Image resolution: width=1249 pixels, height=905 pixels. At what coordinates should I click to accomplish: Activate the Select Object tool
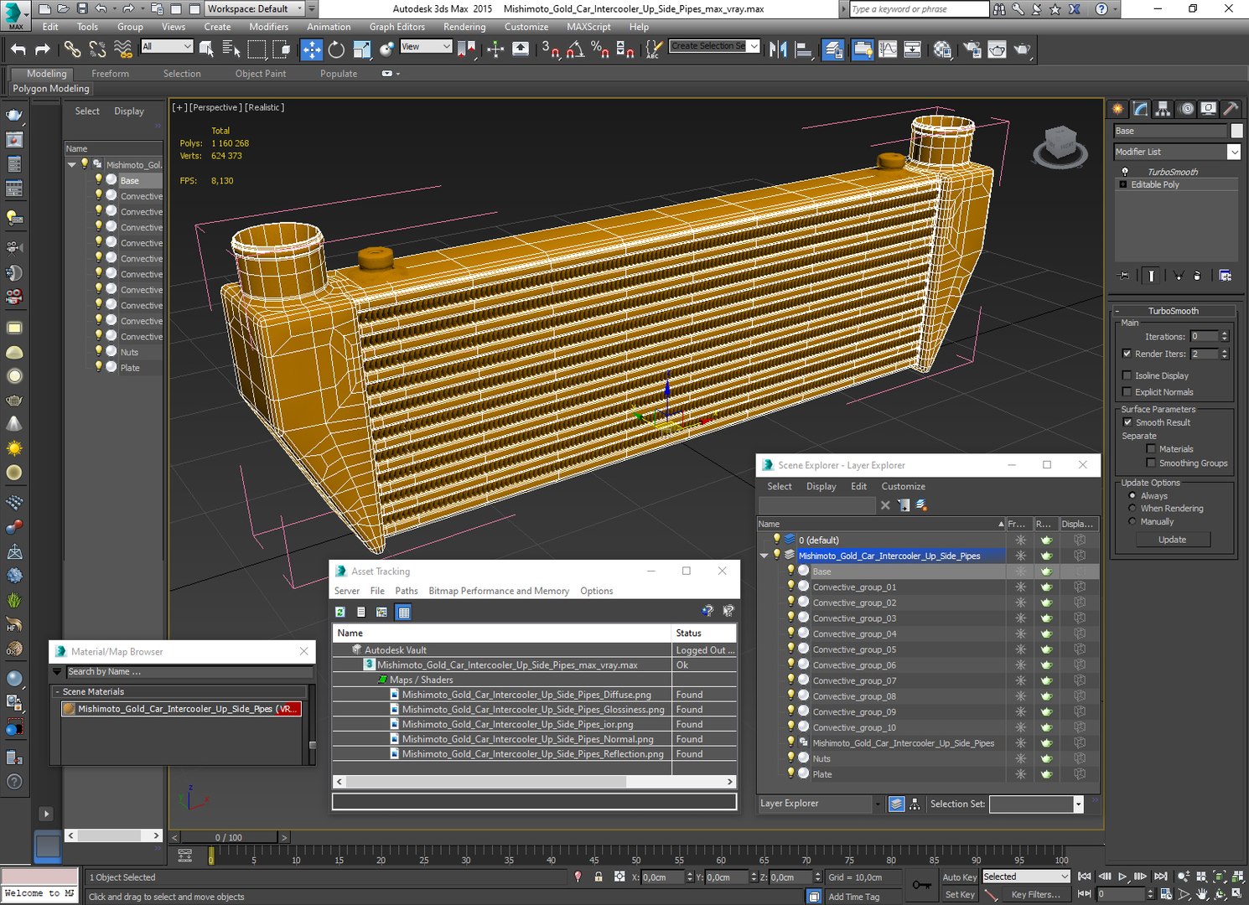(206, 49)
